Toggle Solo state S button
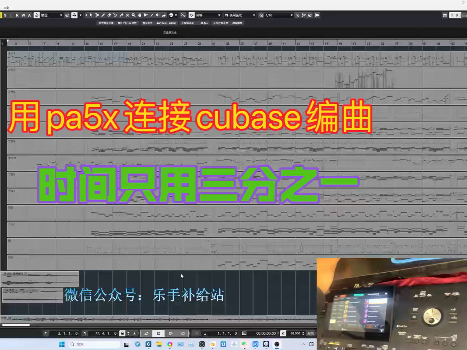Screen dimensions: 467x350 5,15
